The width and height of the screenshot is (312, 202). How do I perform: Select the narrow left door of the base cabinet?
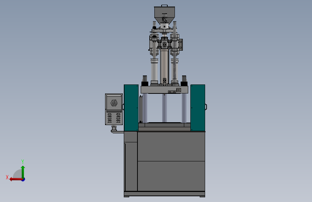[131, 167]
